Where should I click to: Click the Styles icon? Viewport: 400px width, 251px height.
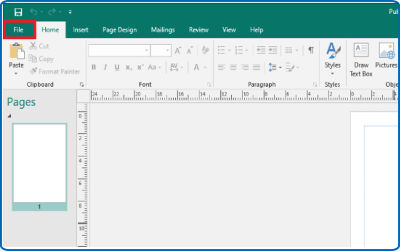pos(333,51)
